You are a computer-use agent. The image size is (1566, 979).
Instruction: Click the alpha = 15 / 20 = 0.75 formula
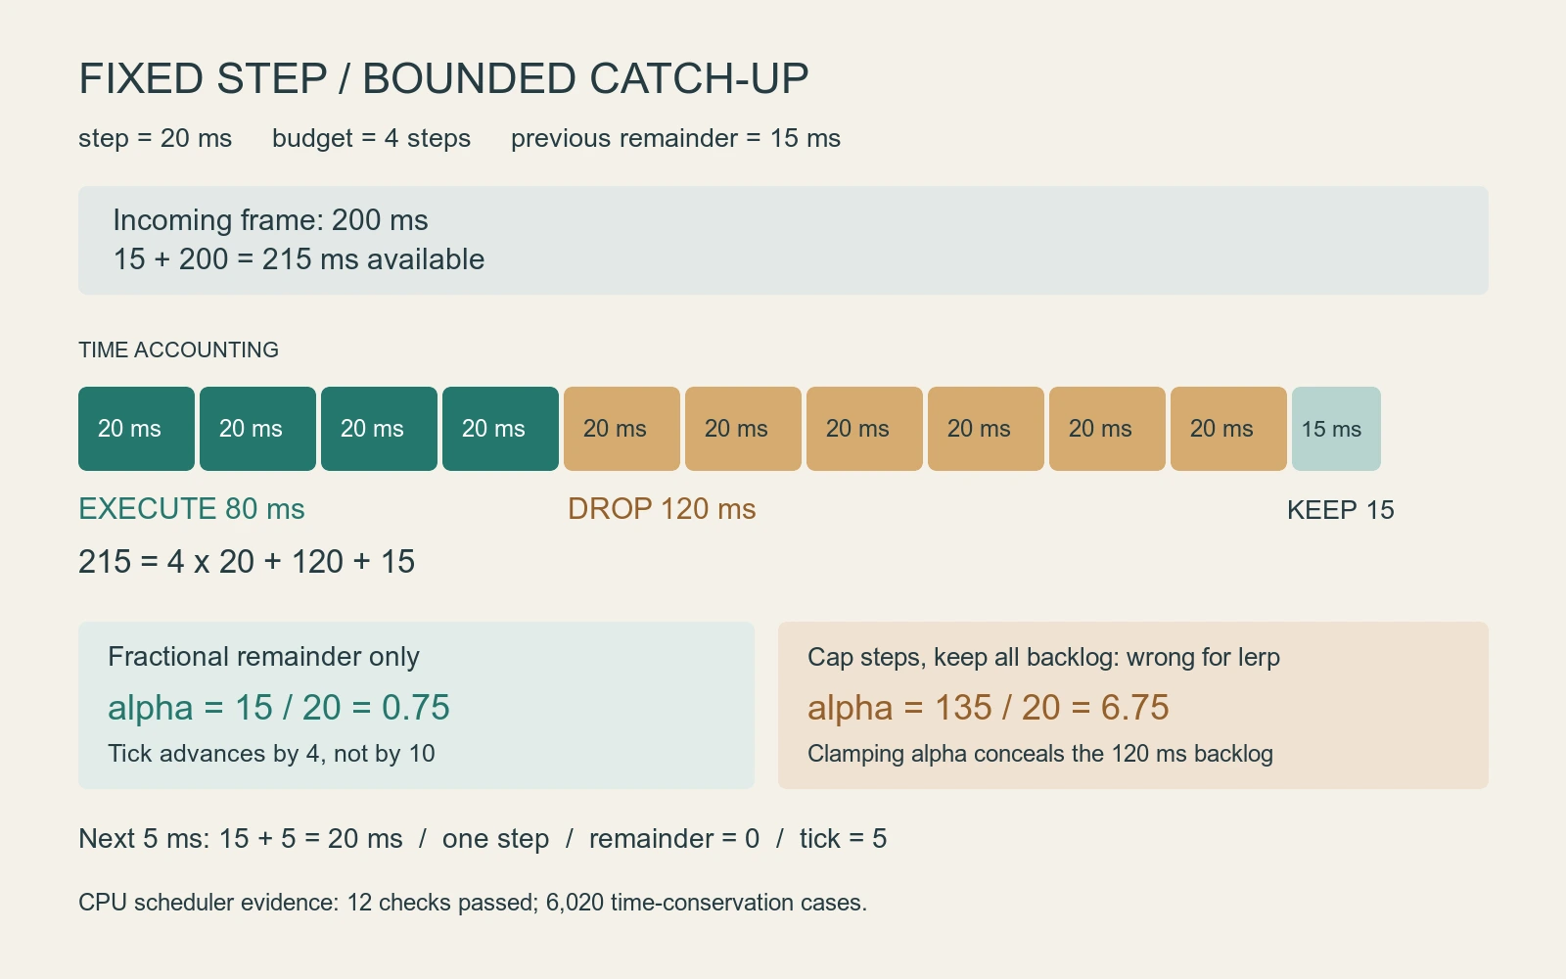tap(279, 708)
